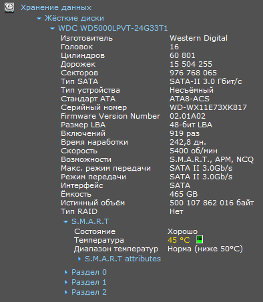Expand the Раздел 1 partition arrow
This screenshot has width=263, height=302.
pyautogui.click(x=66, y=282)
